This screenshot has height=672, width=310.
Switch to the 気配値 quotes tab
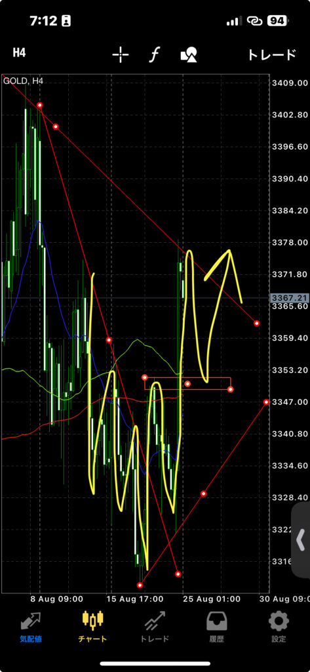click(31, 627)
